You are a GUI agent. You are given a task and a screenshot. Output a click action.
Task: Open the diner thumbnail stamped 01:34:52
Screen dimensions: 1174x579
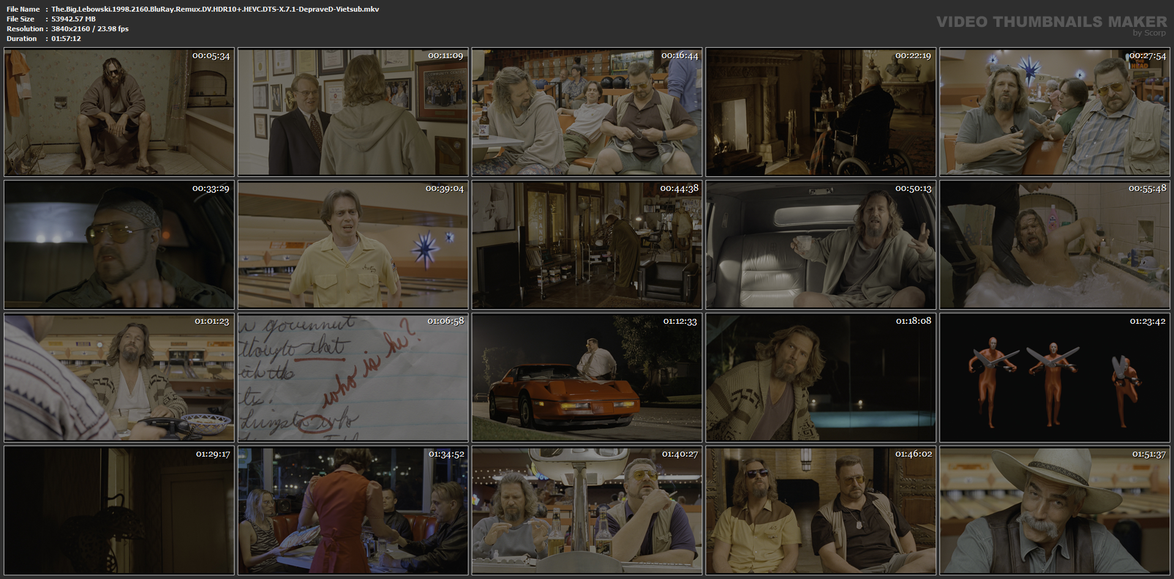[x=353, y=510]
